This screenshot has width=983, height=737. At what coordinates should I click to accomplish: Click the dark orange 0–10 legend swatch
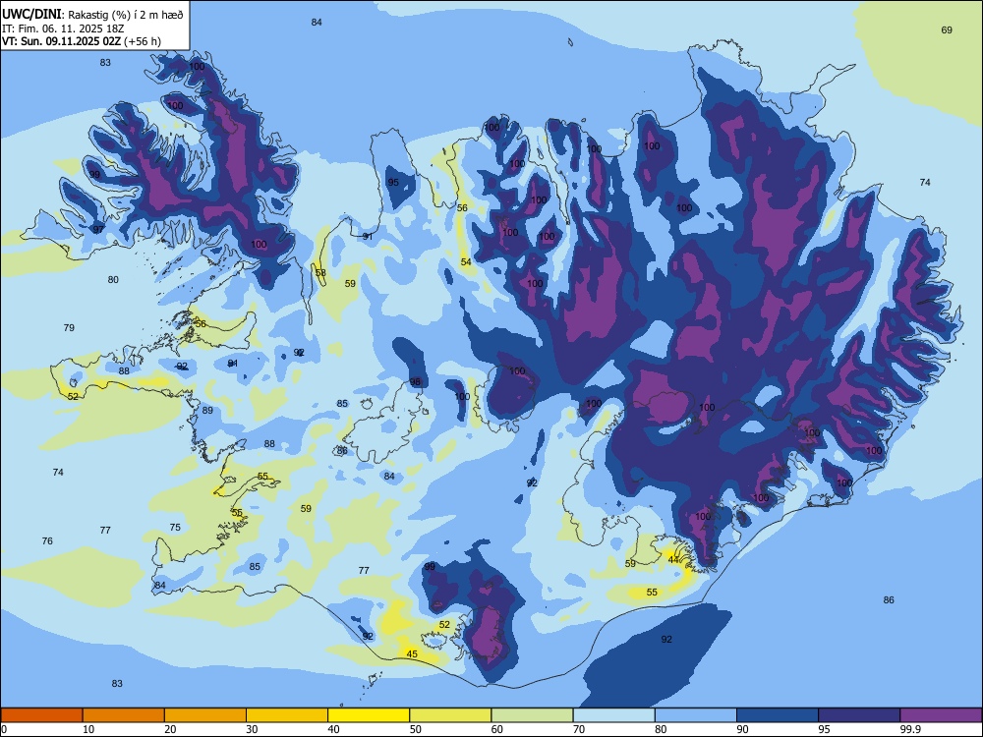click(41, 715)
